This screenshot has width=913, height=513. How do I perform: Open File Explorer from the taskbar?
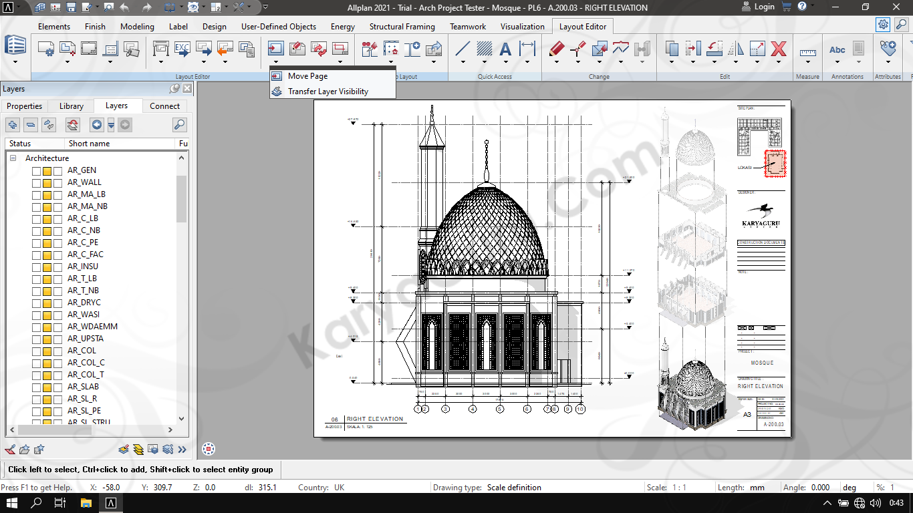86,503
